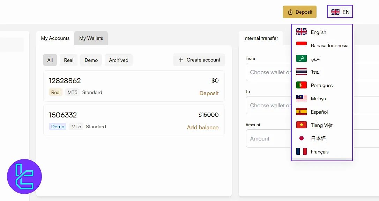Collapse the EN language dropdown
The image size is (379, 201).
tap(340, 12)
